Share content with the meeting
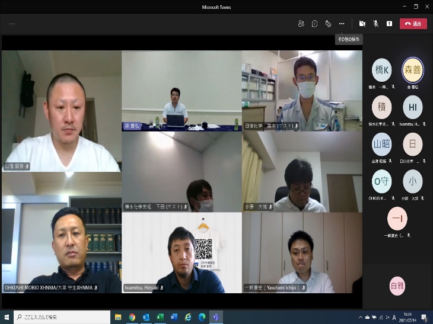 pos(389,24)
